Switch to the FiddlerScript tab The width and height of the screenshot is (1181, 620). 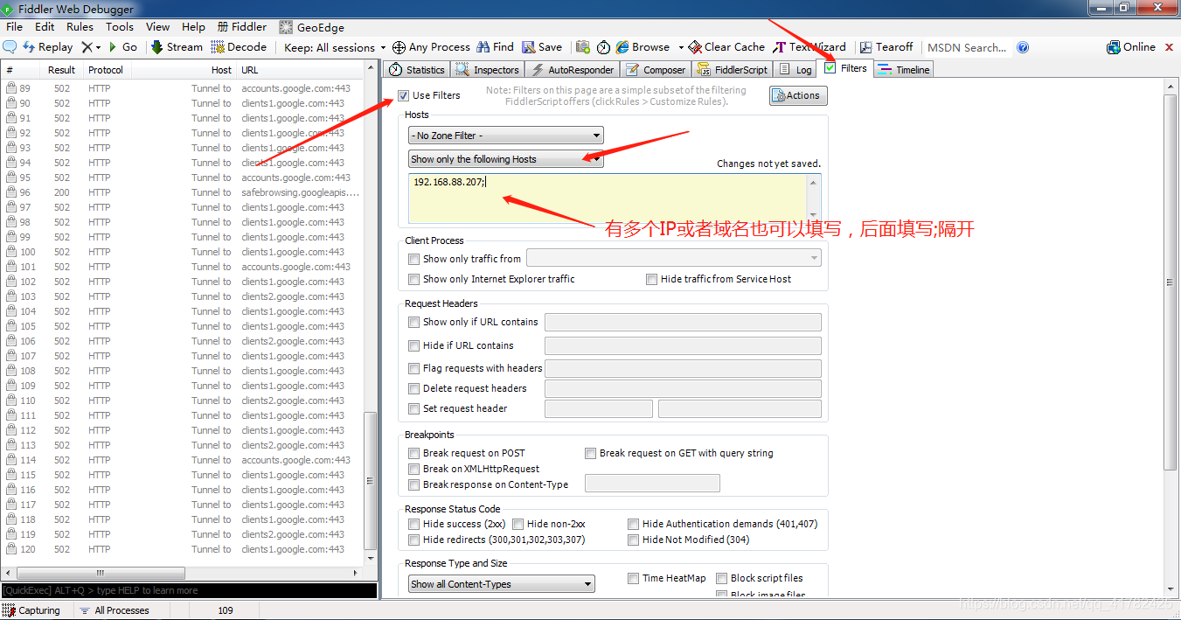coord(733,70)
